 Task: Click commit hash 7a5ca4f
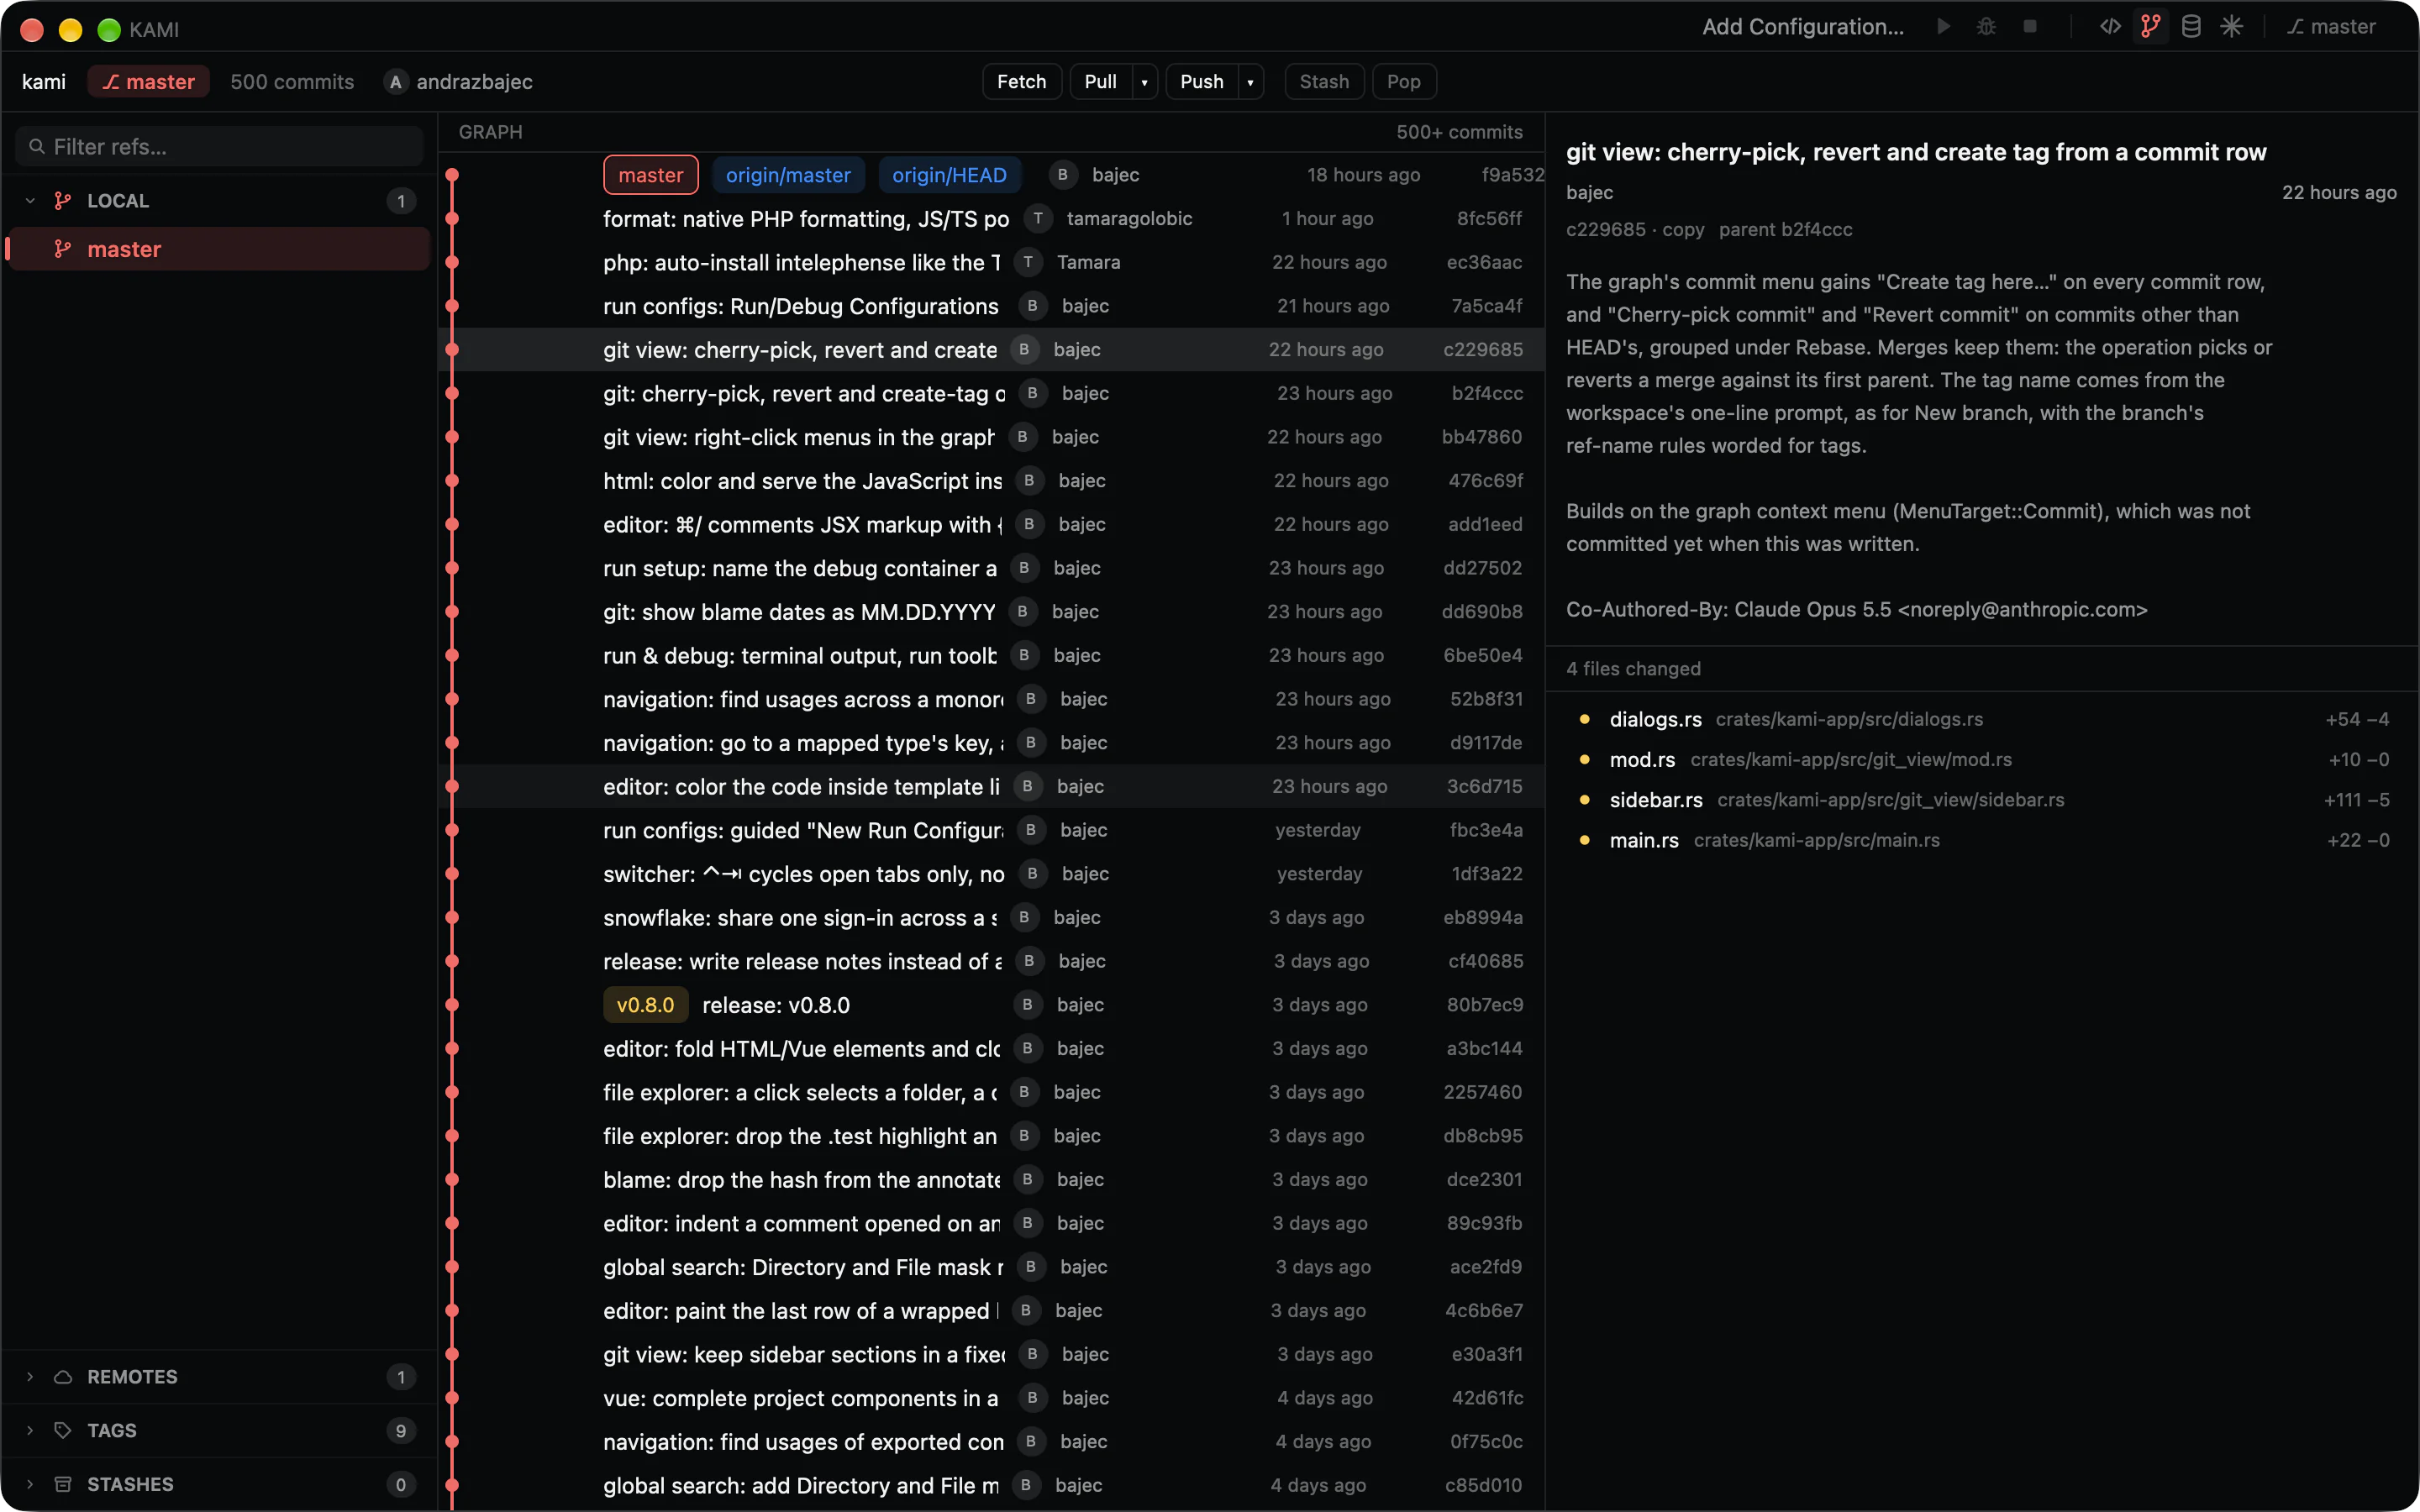coord(1487,306)
